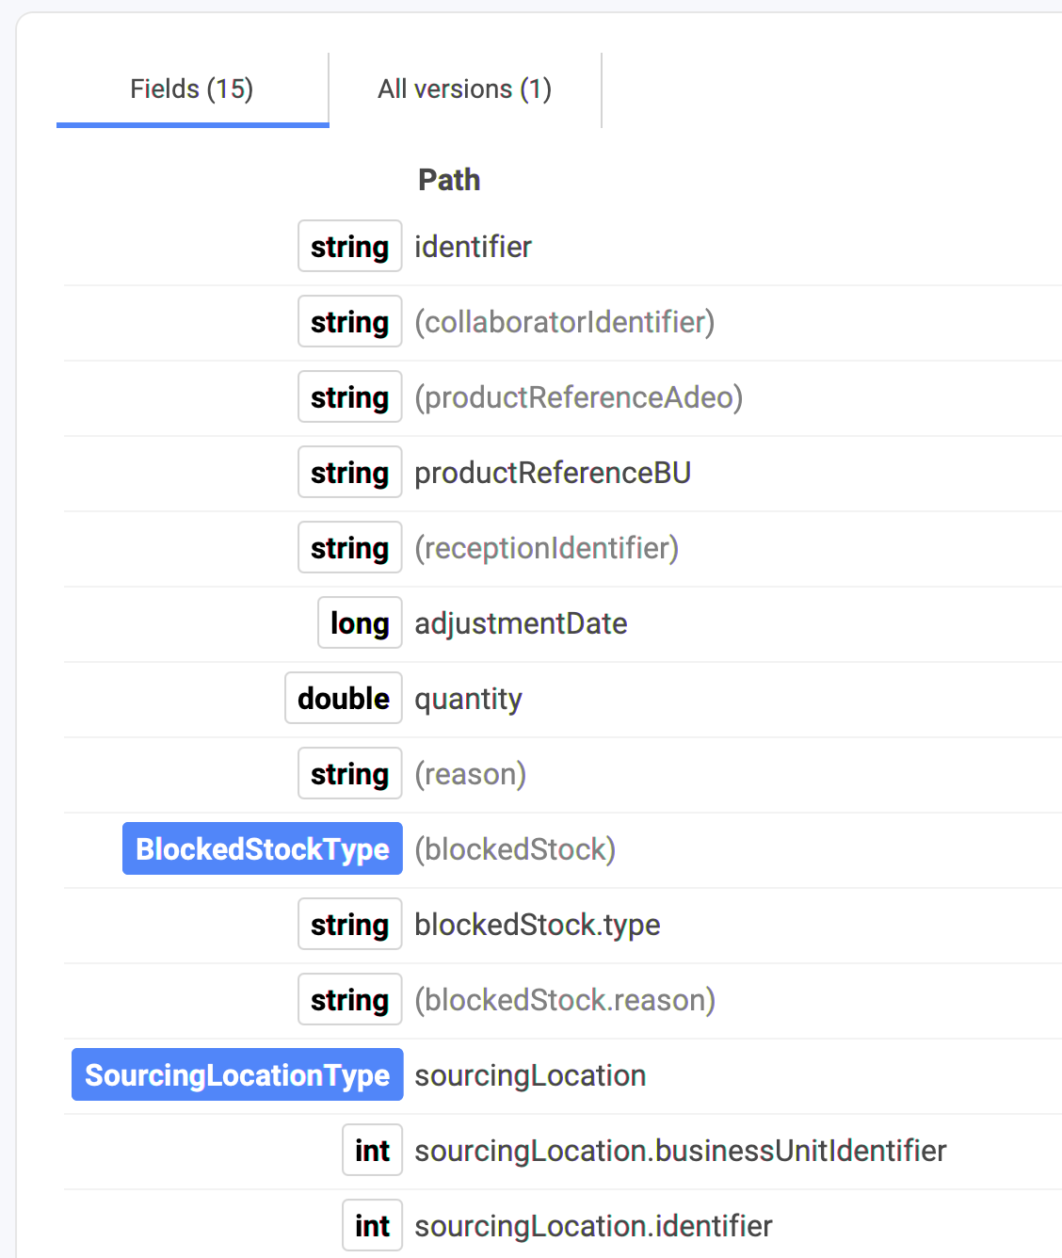Click the Path column header
The height and width of the screenshot is (1258, 1062).
pyautogui.click(x=449, y=180)
